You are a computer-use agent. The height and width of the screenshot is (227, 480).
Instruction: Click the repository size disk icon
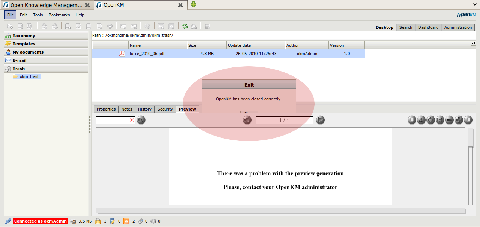[x=73, y=221]
